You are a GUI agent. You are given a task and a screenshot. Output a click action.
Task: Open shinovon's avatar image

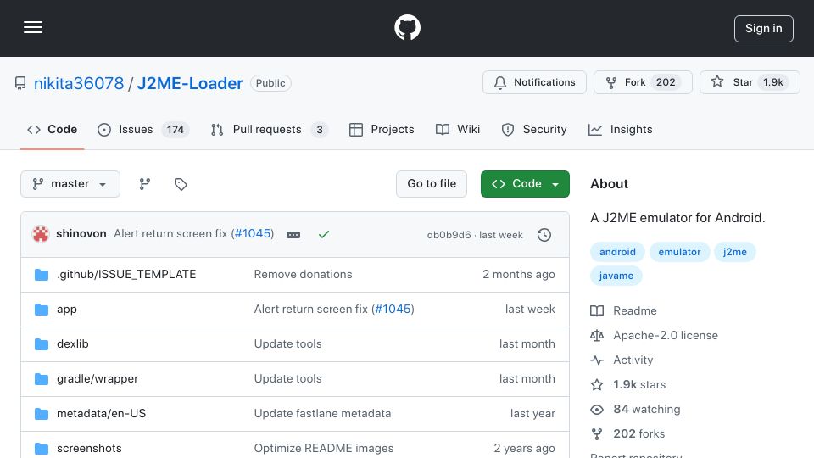41,234
